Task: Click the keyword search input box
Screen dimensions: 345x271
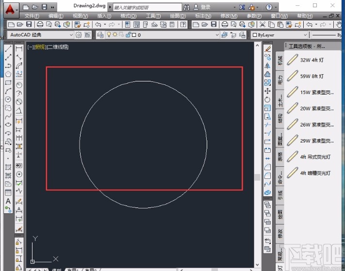Action: (146, 7)
